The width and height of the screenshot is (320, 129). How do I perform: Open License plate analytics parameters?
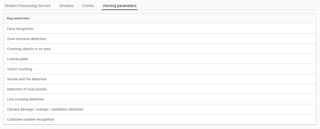(x=18, y=59)
